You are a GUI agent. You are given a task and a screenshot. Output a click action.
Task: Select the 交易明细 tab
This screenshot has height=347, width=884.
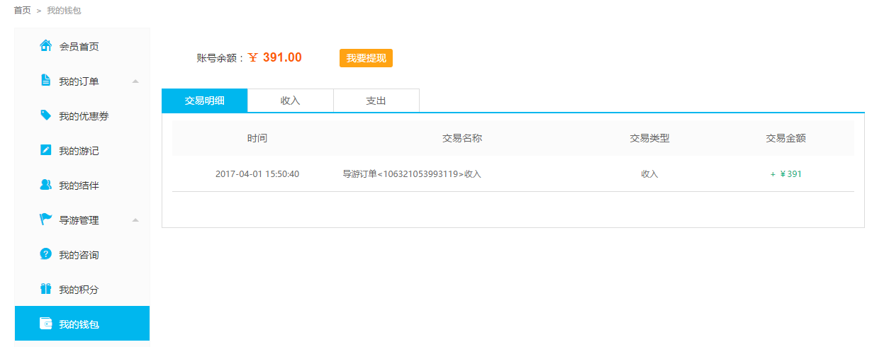point(204,101)
